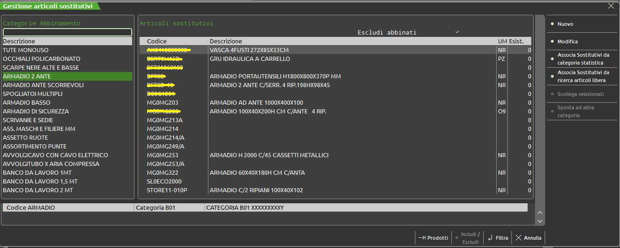Select the SPOGLIATOI MULTIPLI category

click(32, 94)
